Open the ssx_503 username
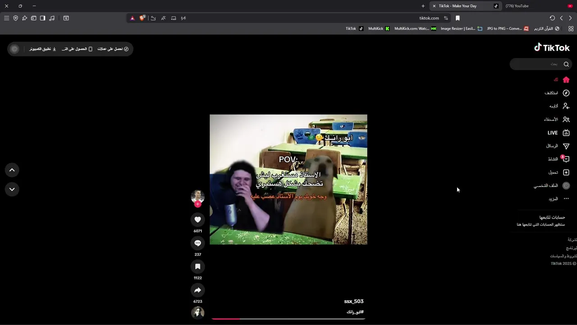Image resolution: width=577 pixels, height=325 pixels. click(x=353, y=301)
